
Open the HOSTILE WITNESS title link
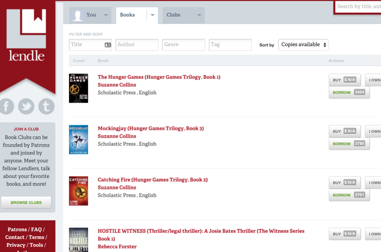tap(201, 235)
